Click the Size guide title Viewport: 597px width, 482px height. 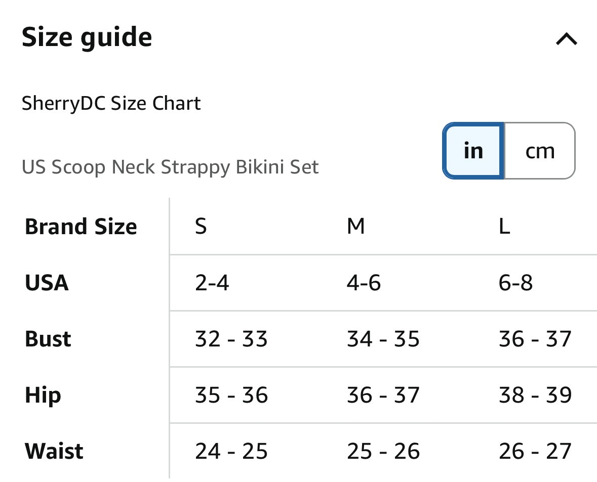tap(87, 36)
